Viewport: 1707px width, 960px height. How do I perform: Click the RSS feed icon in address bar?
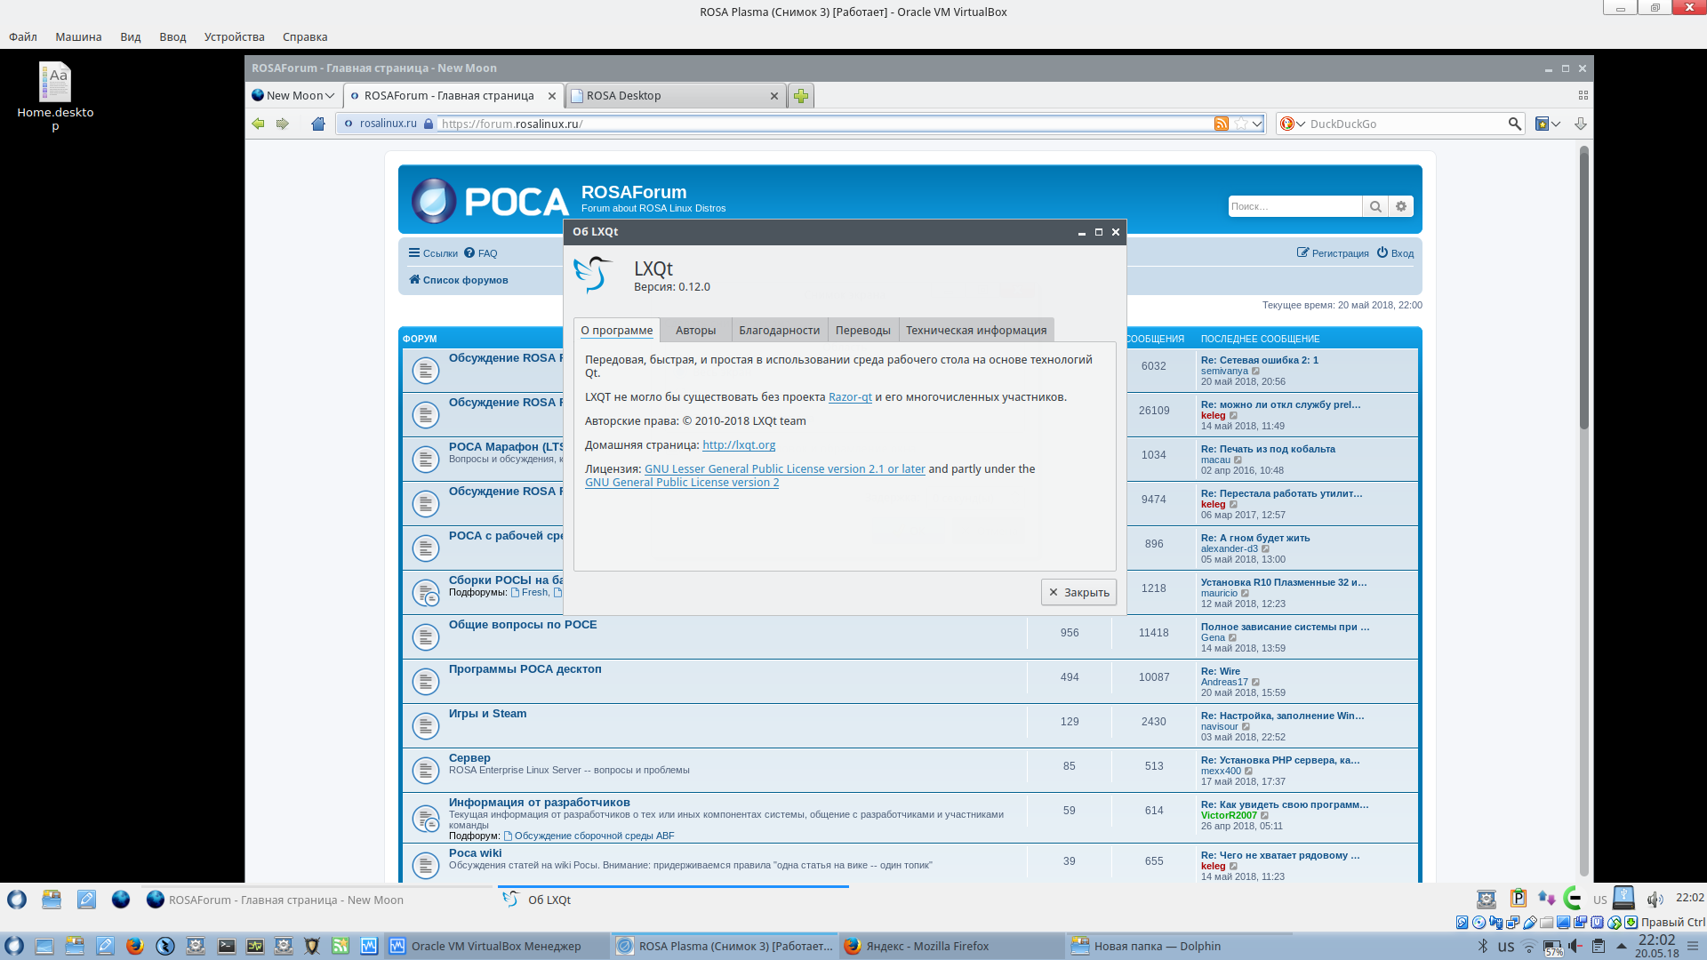[x=1222, y=124]
